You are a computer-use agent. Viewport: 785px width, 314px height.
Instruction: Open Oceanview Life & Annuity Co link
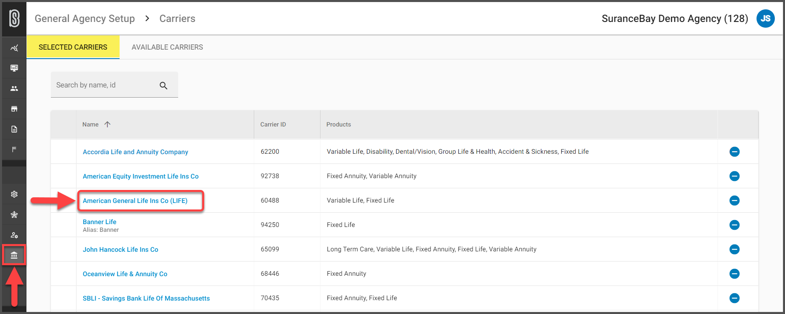pos(125,274)
